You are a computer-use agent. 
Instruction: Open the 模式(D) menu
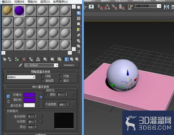click(7, 2)
